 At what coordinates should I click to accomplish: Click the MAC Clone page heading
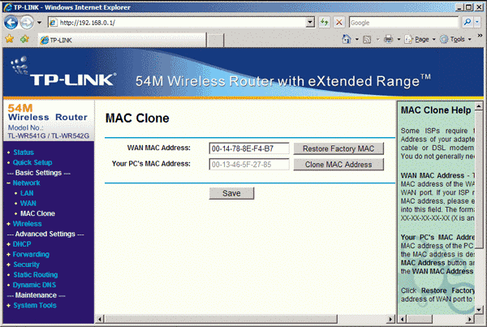(137, 118)
